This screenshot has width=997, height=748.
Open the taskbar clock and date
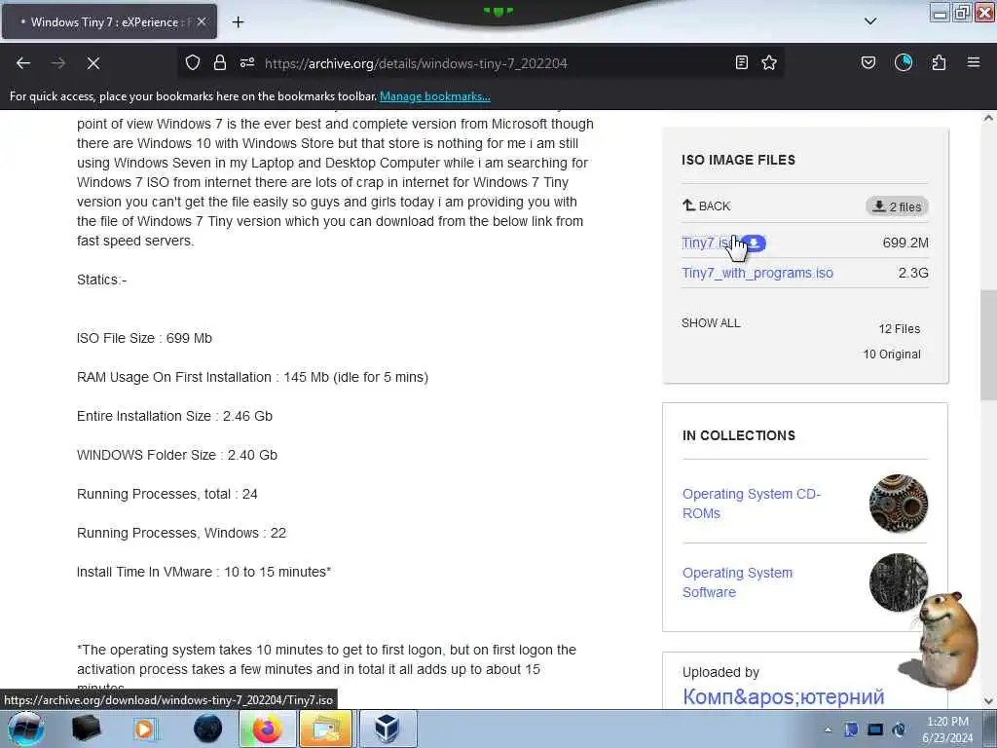tap(946, 729)
